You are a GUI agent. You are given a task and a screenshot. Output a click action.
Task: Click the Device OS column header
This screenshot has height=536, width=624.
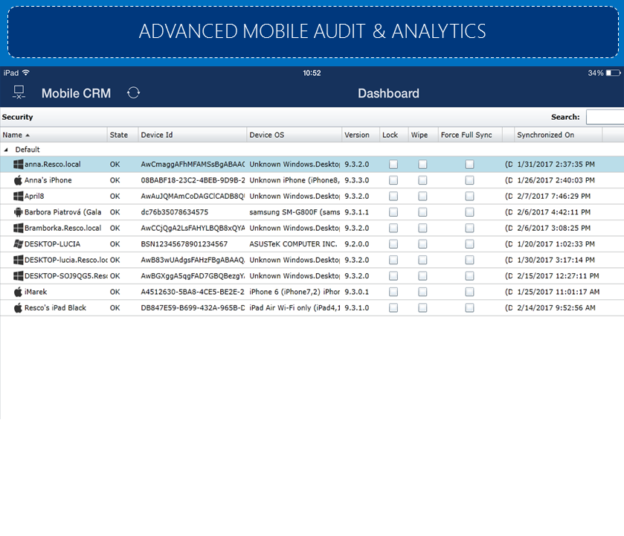click(x=266, y=135)
